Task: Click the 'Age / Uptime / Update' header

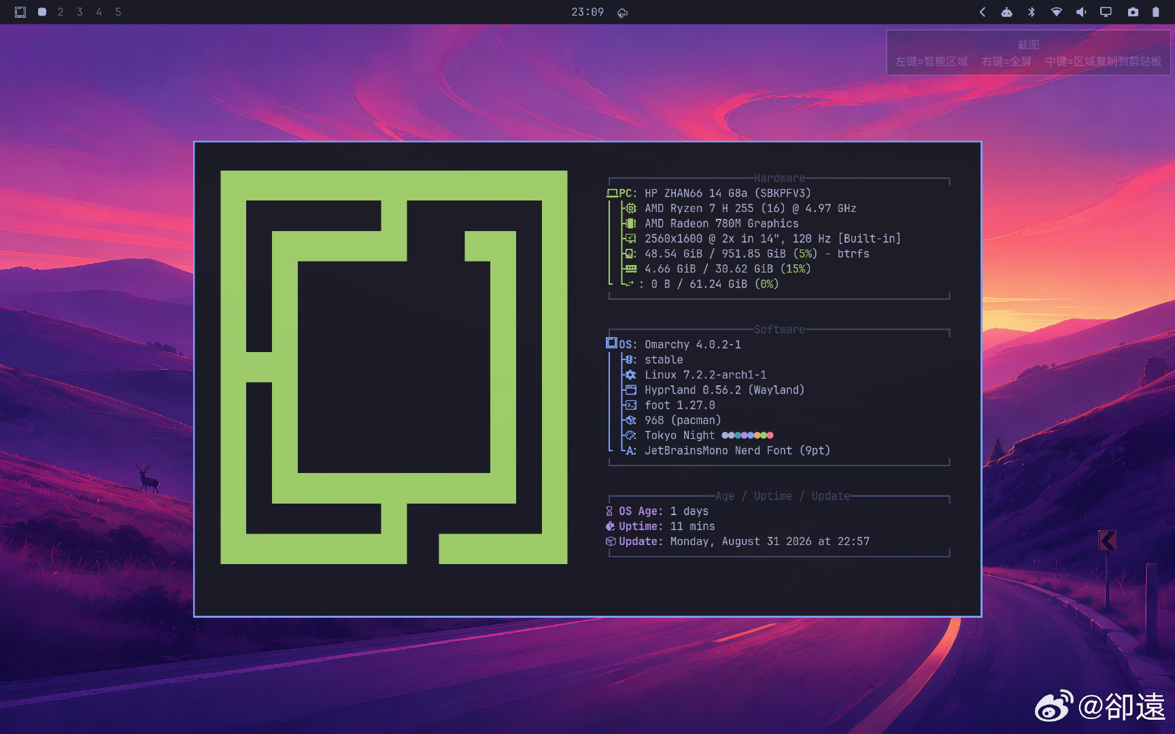Action: pyautogui.click(x=783, y=496)
